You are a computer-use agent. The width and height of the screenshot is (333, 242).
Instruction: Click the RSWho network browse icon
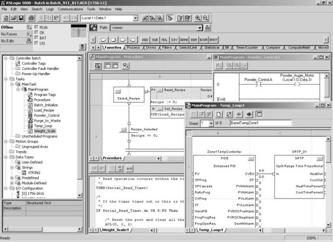(207, 28)
